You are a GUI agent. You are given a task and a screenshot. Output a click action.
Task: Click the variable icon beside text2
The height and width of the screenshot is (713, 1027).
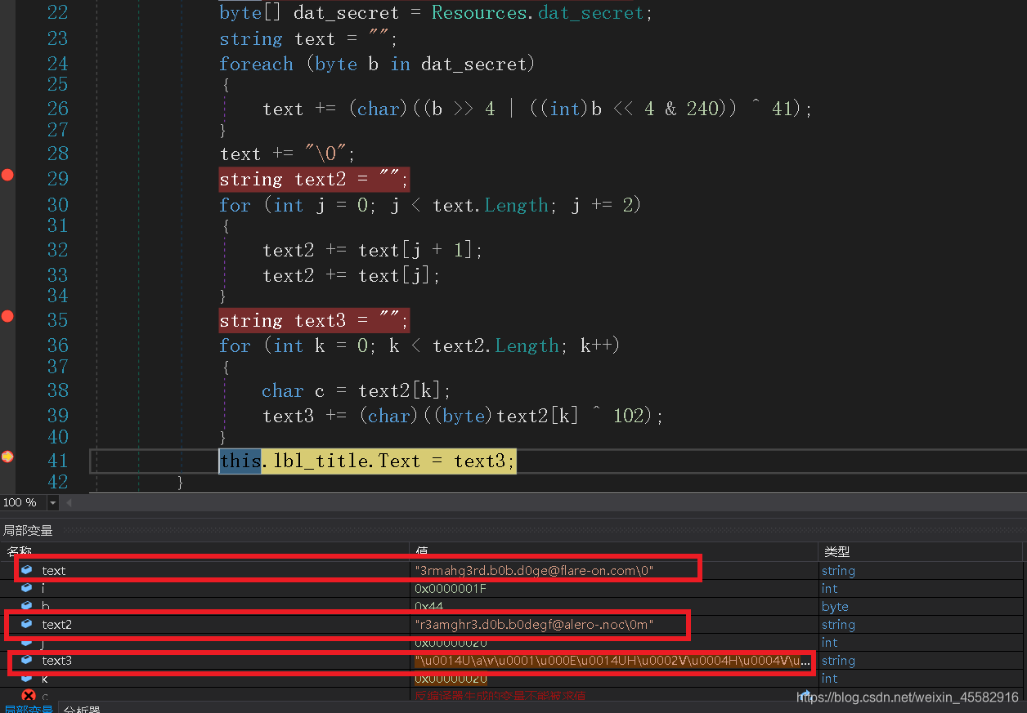[x=27, y=624]
